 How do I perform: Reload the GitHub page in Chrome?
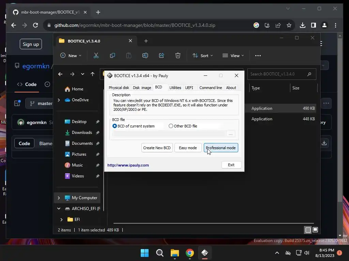[35, 25]
